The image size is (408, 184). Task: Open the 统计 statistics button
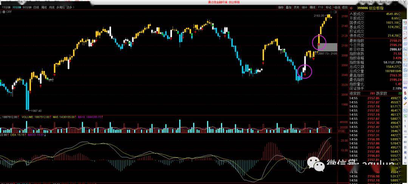tap(304, 7)
